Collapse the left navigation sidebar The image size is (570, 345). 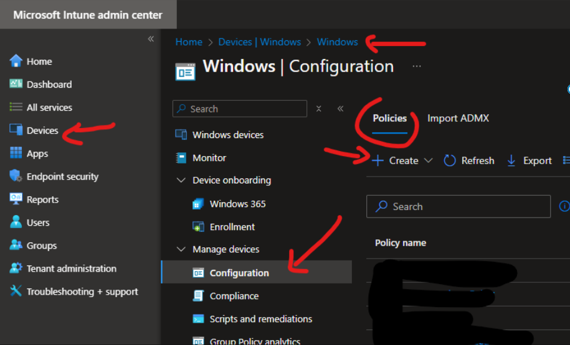(x=151, y=39)
